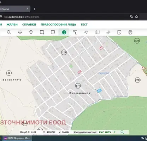This screenshot has width=147, height=141.
Task: Pick the distance measure corner tool
Action: 75,32
